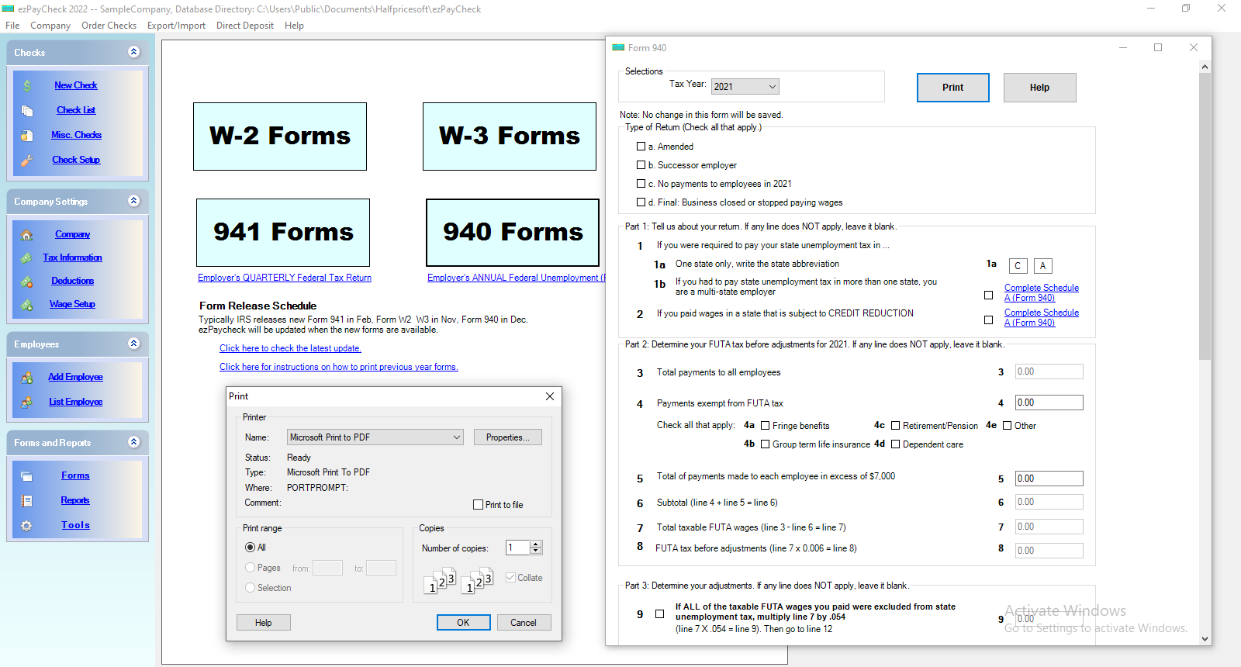Click the Company house icon

[27, 235]
